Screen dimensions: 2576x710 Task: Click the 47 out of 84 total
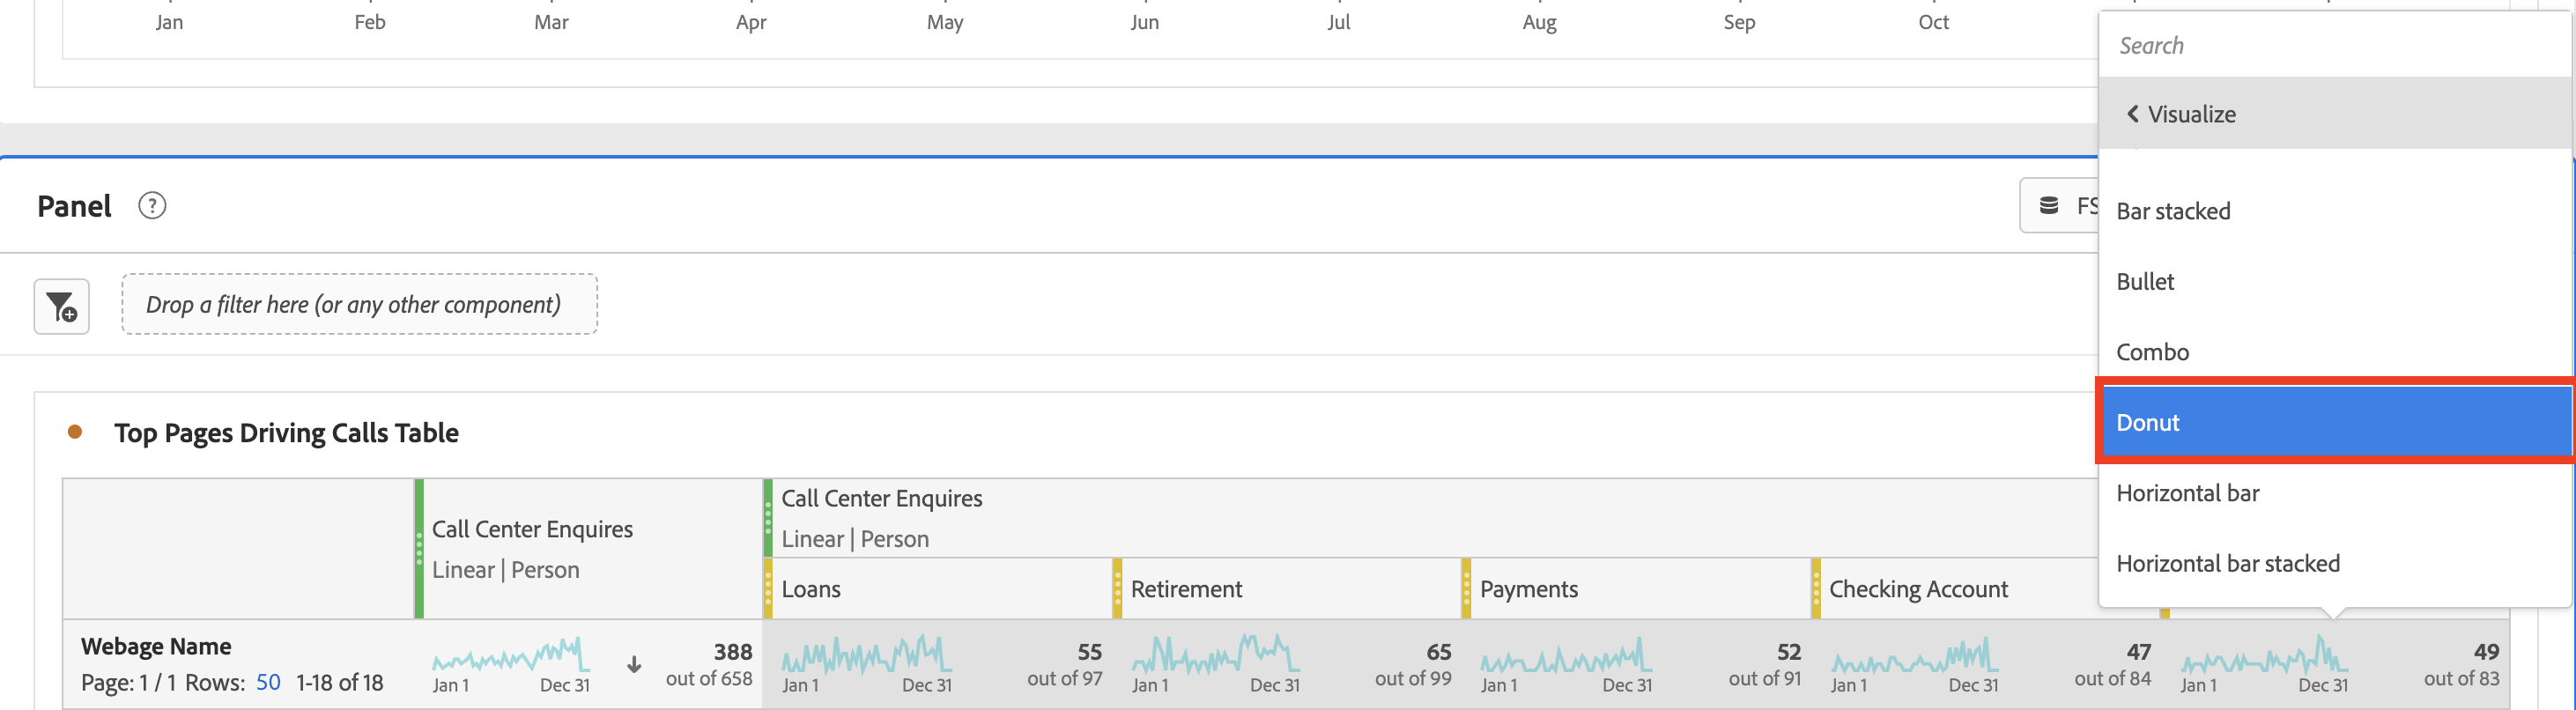tap(2113, 665)
